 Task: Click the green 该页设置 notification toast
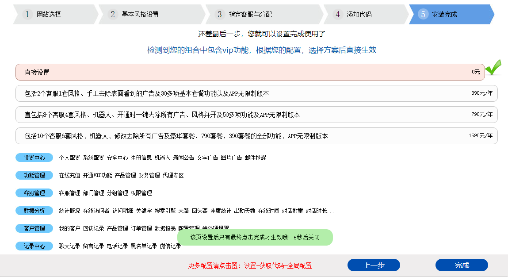pos(255,238)
